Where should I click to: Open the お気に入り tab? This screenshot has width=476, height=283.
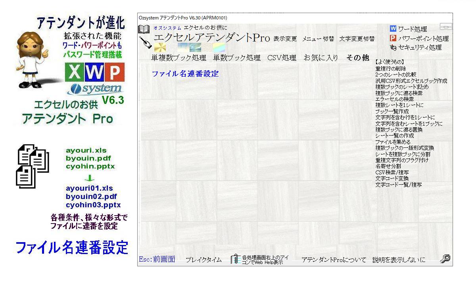click(x=321, y=58)
